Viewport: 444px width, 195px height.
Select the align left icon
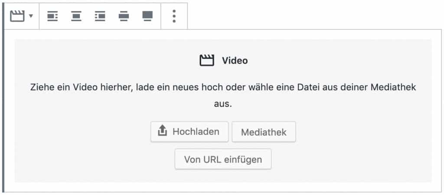click(x=52, y=16)
